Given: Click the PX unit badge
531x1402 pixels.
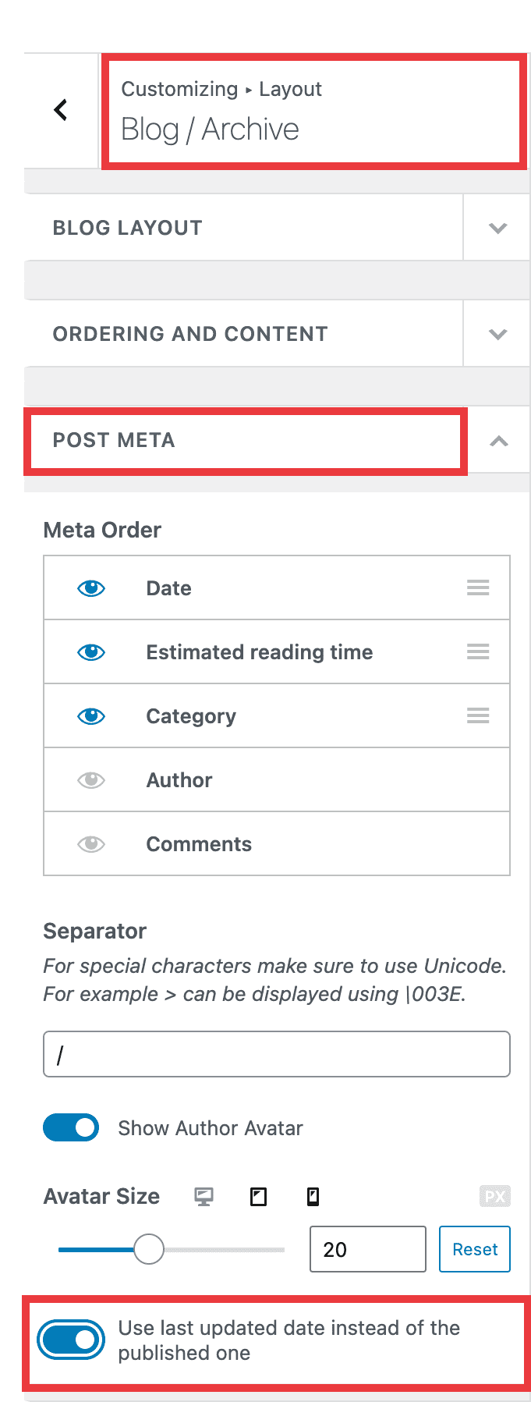Looking at the screenshot, I should pos(495,1196).
